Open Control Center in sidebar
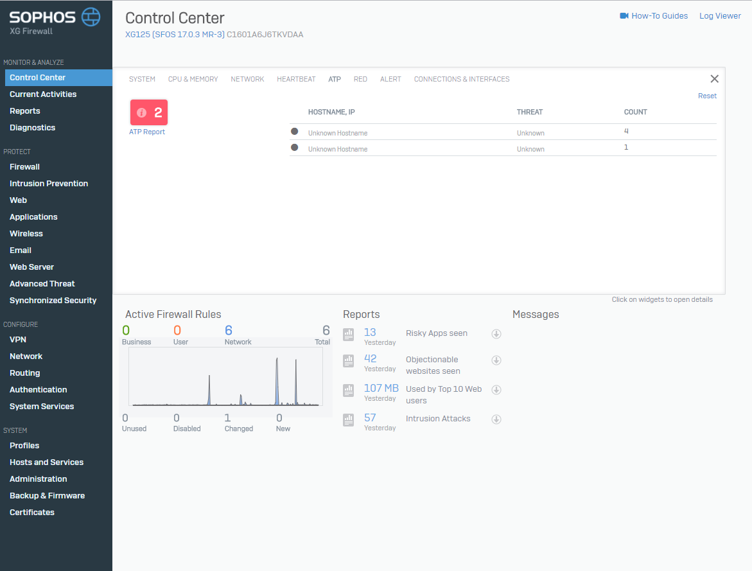 [x=58, y=78]
